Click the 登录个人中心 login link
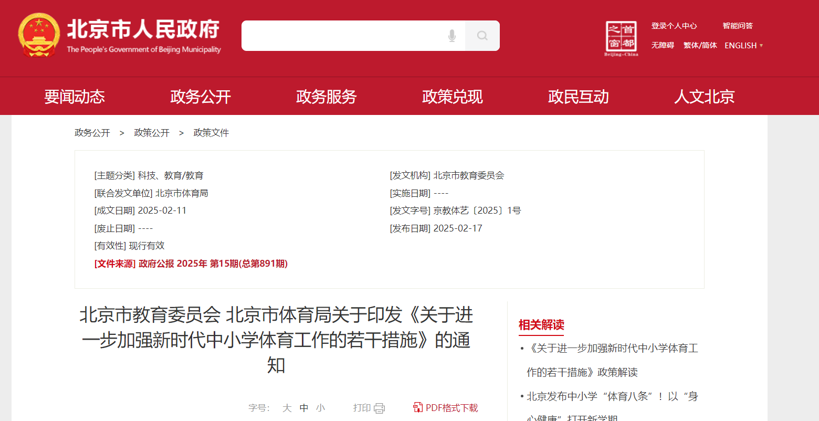The height and width of the screenshot is (421, 819). 674,26
